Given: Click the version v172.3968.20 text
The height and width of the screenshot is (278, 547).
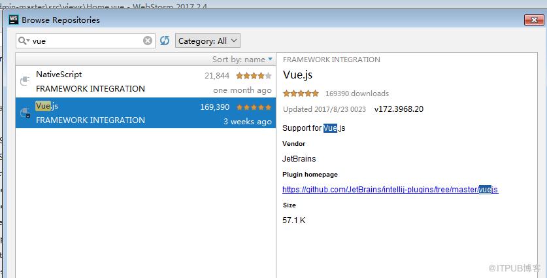Looking at the screenshot, I should [x=399, y=109].
